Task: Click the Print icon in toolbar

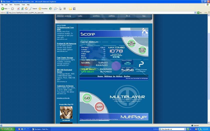Action: click(x=60, y=8)
